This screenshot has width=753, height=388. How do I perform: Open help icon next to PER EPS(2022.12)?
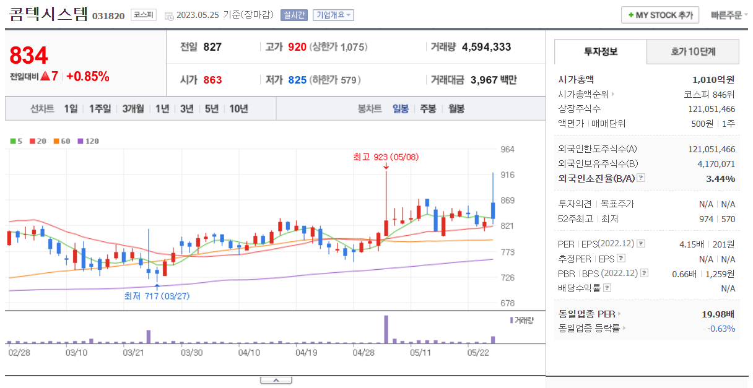(641, 244)
